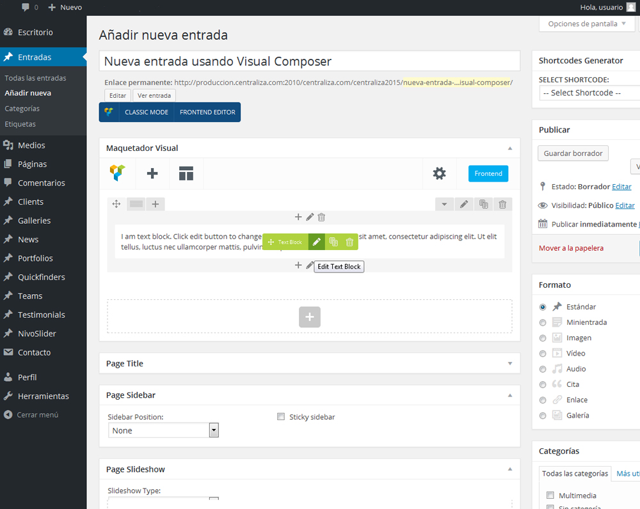Screen dimensions: 640x509
Task: Click the Add Element plus icon in Maquetador toolbar
Action: 152,173
